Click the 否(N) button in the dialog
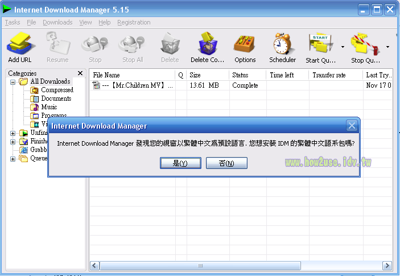This screenshot has height=276, width=400. (226, 163)
